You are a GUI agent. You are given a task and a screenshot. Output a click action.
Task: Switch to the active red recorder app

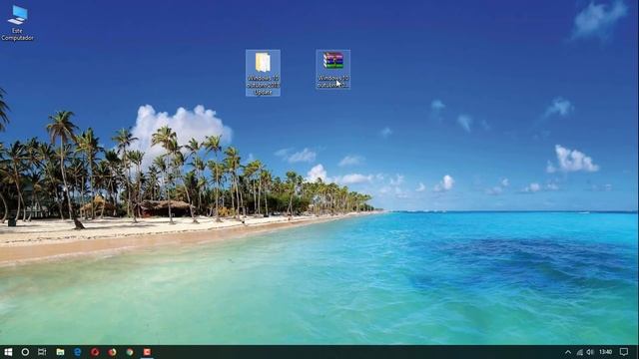click(147, 352)
